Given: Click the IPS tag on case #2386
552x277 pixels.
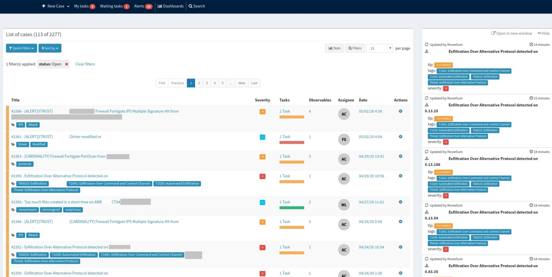Looking at the screenshot, I should [x=21, y=125].
